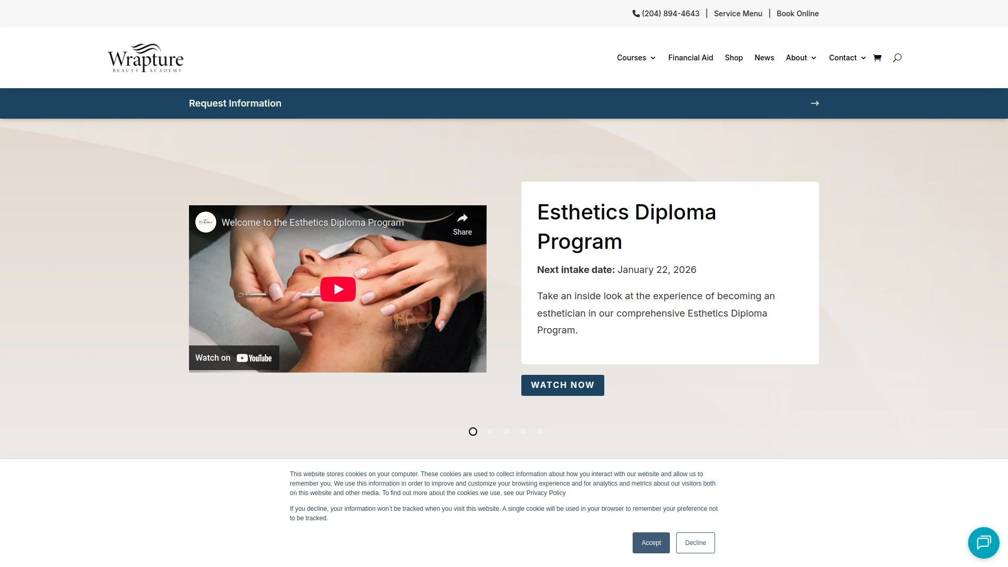Screen dimensions: 1008x567
Task: Click the Wrapture Beauty Academy logo
Action: pyautogui.click(x=145, y=58)
